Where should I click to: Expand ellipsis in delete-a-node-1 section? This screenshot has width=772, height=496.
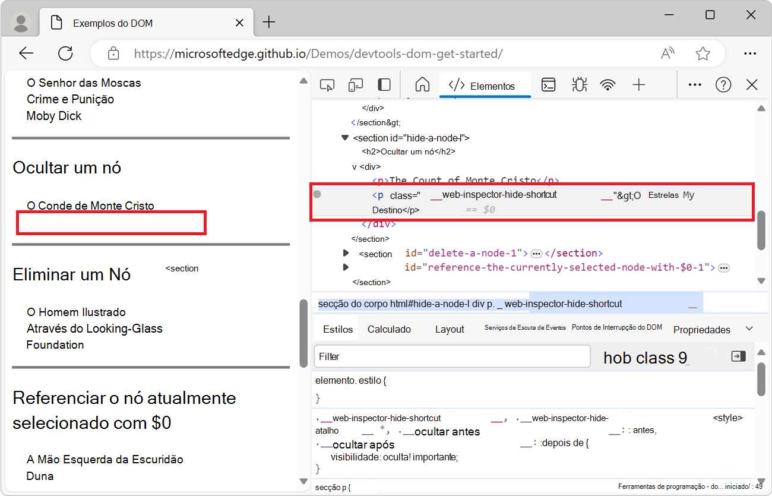point(536,254)
